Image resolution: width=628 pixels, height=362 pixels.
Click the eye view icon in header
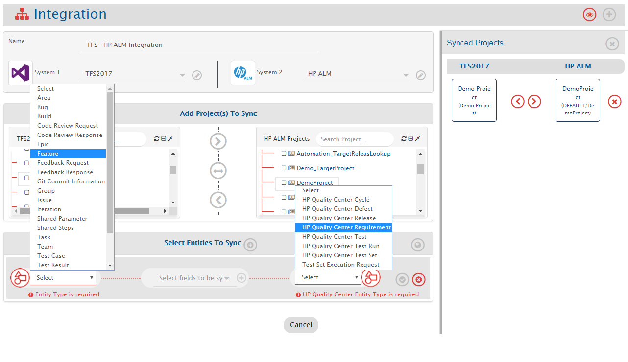[589, 15]
